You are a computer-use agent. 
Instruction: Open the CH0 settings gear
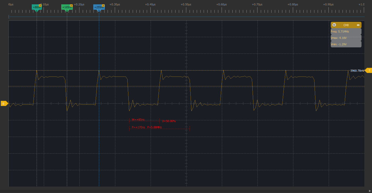pos(334,25)
